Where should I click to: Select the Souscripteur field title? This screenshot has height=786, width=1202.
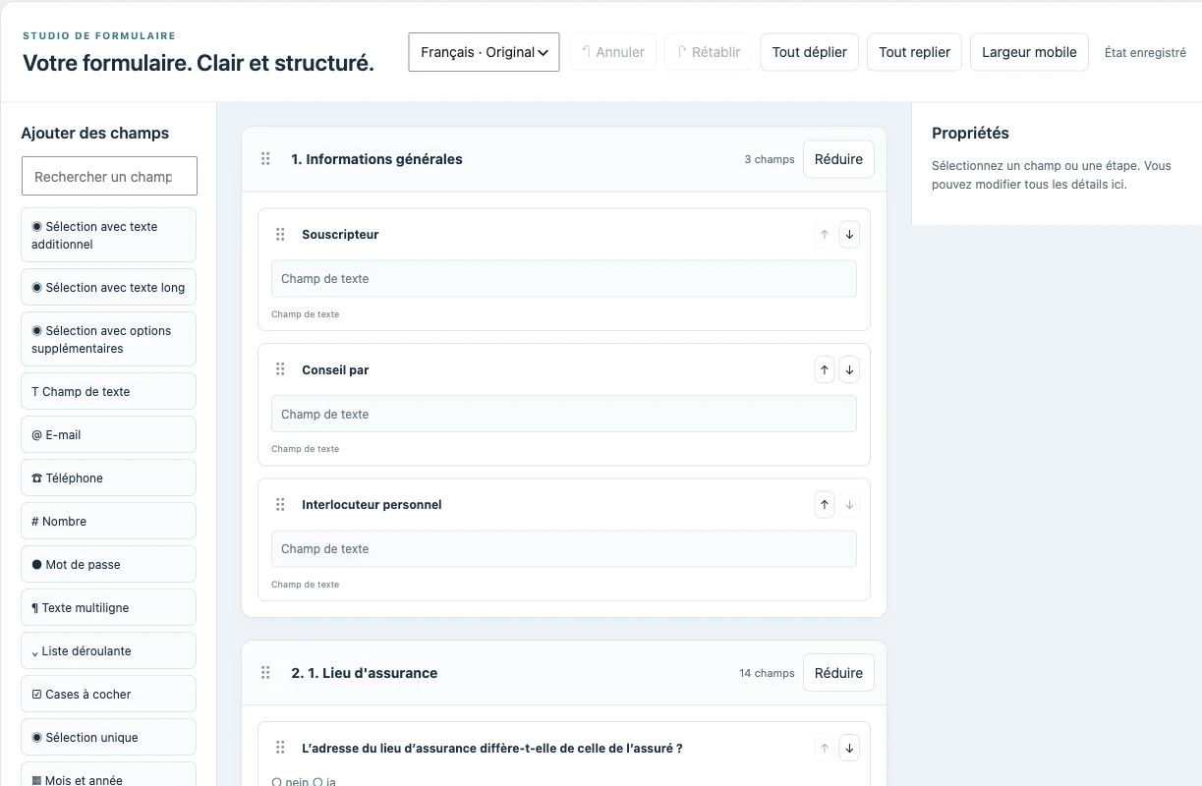point(340,235)
